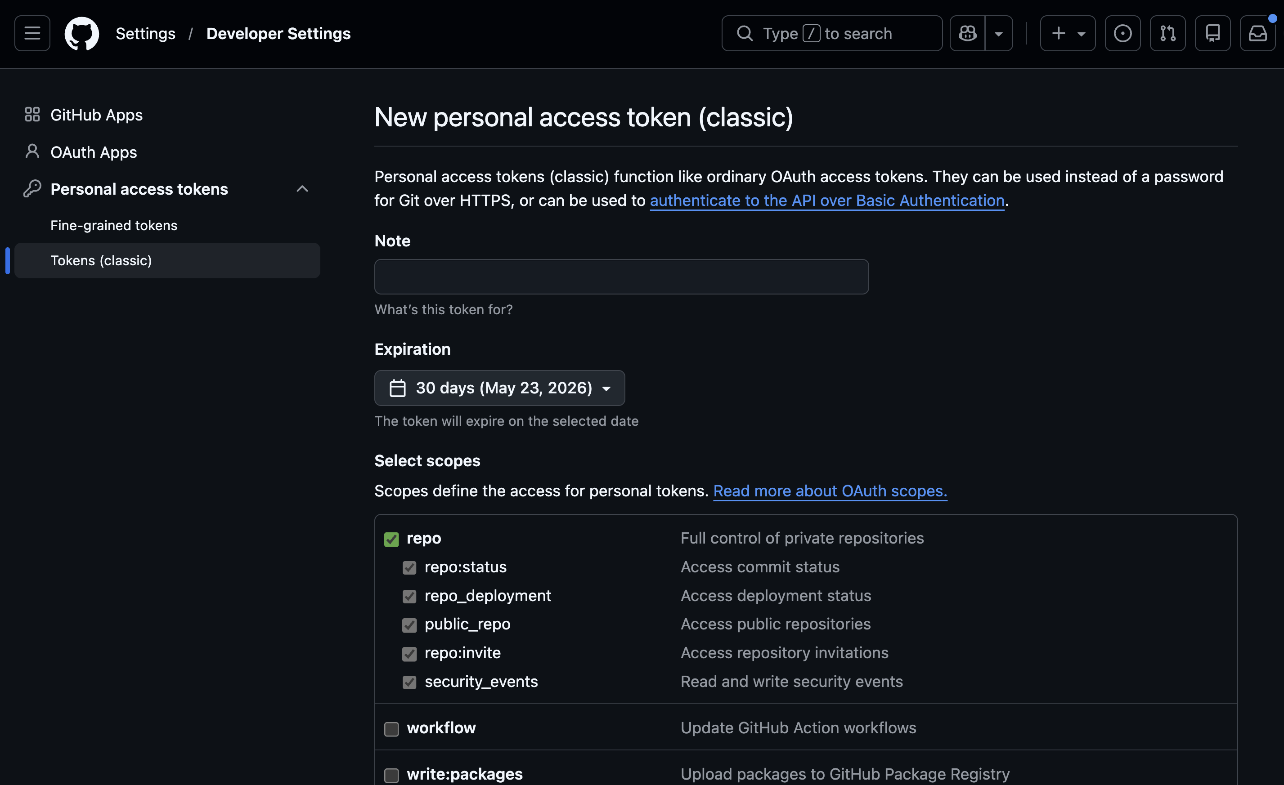Toggle the security_events checkbox
Screen dimensions: 1284x785
pyautogui.click(x=409, y=682)
